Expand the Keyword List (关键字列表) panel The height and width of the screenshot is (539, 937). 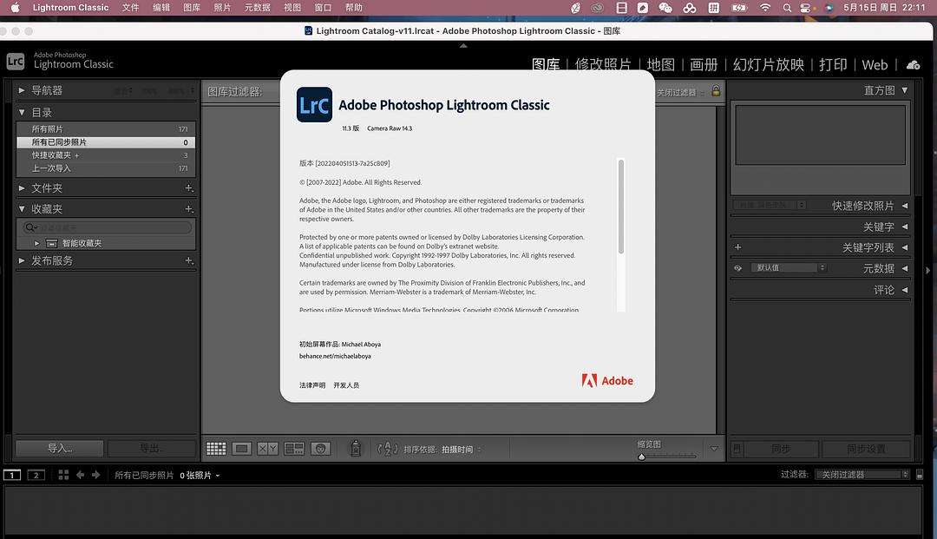pyautogui.click(x=905, y=247)
